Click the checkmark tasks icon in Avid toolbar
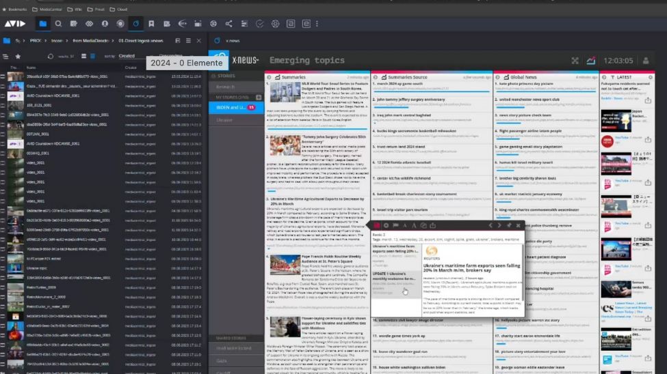Image resolution: width=667 pixels, height=374 pixels. (260, 24)
